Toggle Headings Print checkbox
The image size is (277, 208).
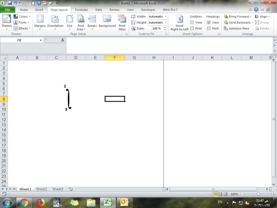coord(209,28)
